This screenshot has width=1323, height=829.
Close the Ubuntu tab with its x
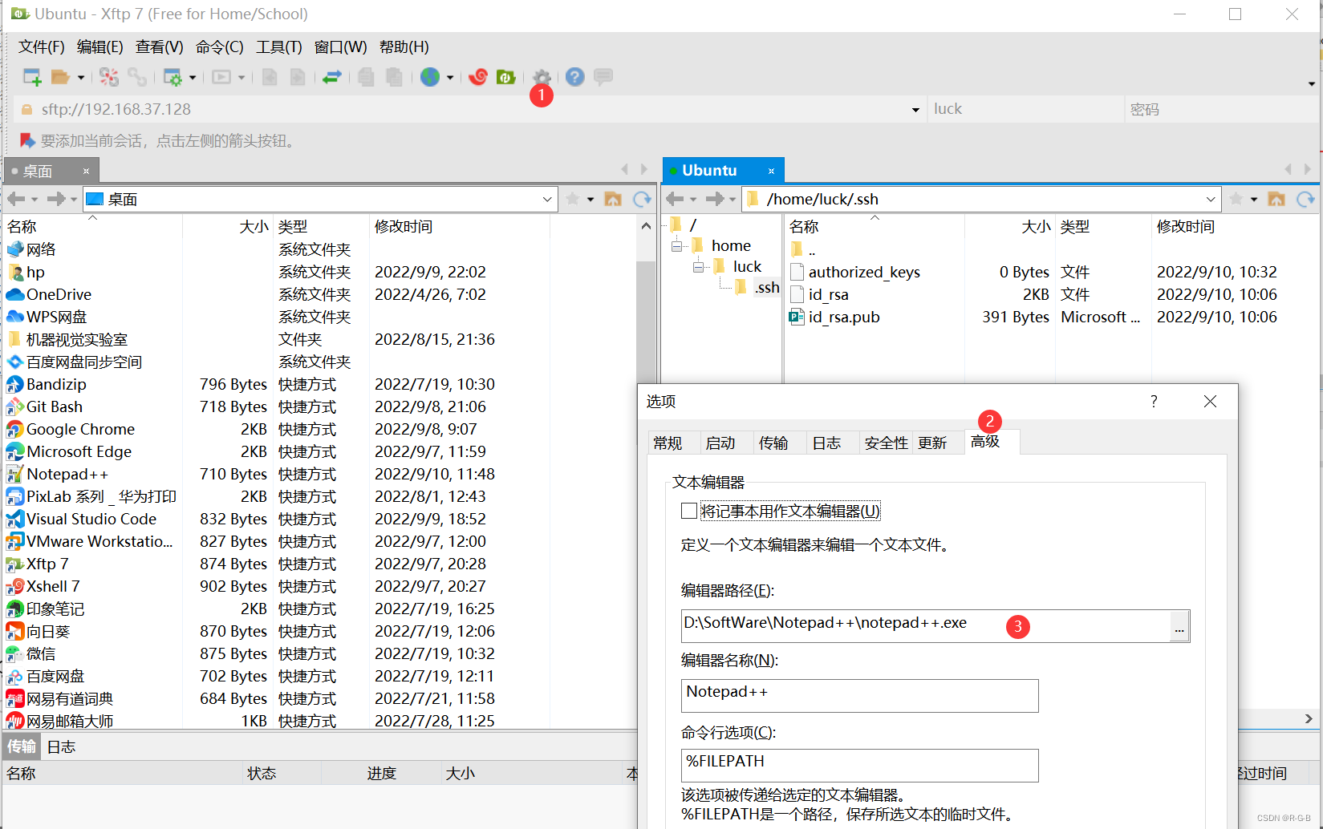pos(771,171)
